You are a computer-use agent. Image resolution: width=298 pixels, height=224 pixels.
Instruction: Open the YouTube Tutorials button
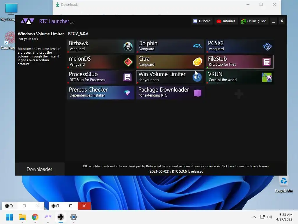coord(226,21)
